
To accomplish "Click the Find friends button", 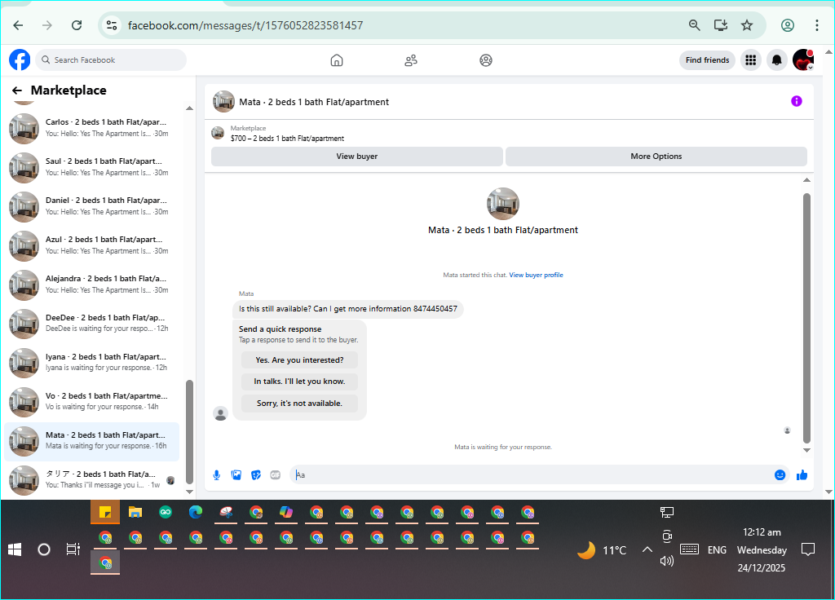I will (x=707, y=60).
